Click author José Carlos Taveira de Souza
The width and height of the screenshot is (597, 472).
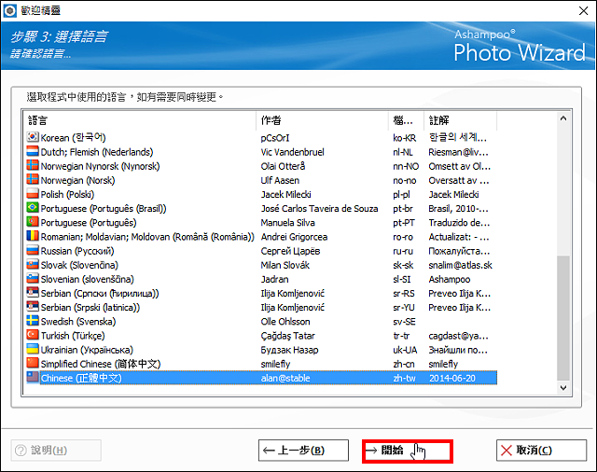coord(319,208)
